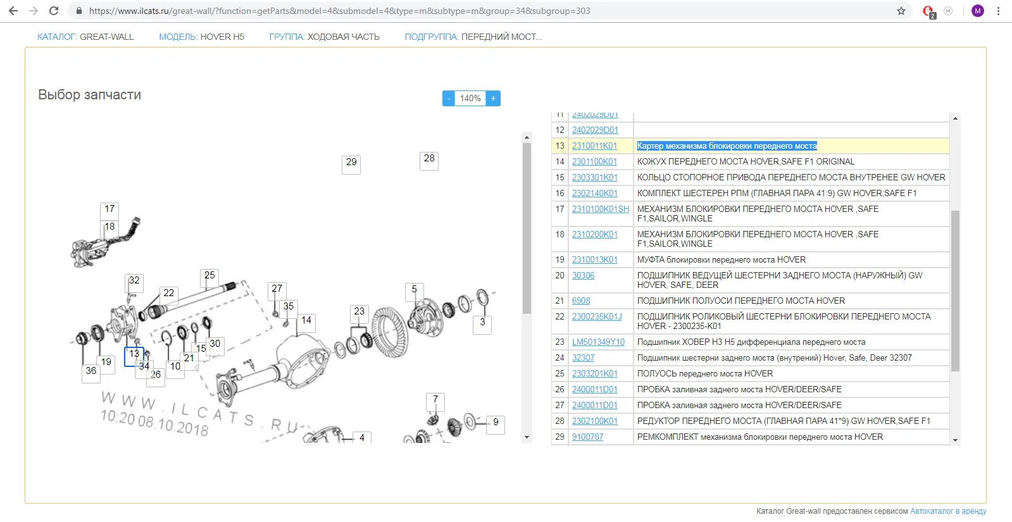Select diagram callout 5

coord(415,292)
